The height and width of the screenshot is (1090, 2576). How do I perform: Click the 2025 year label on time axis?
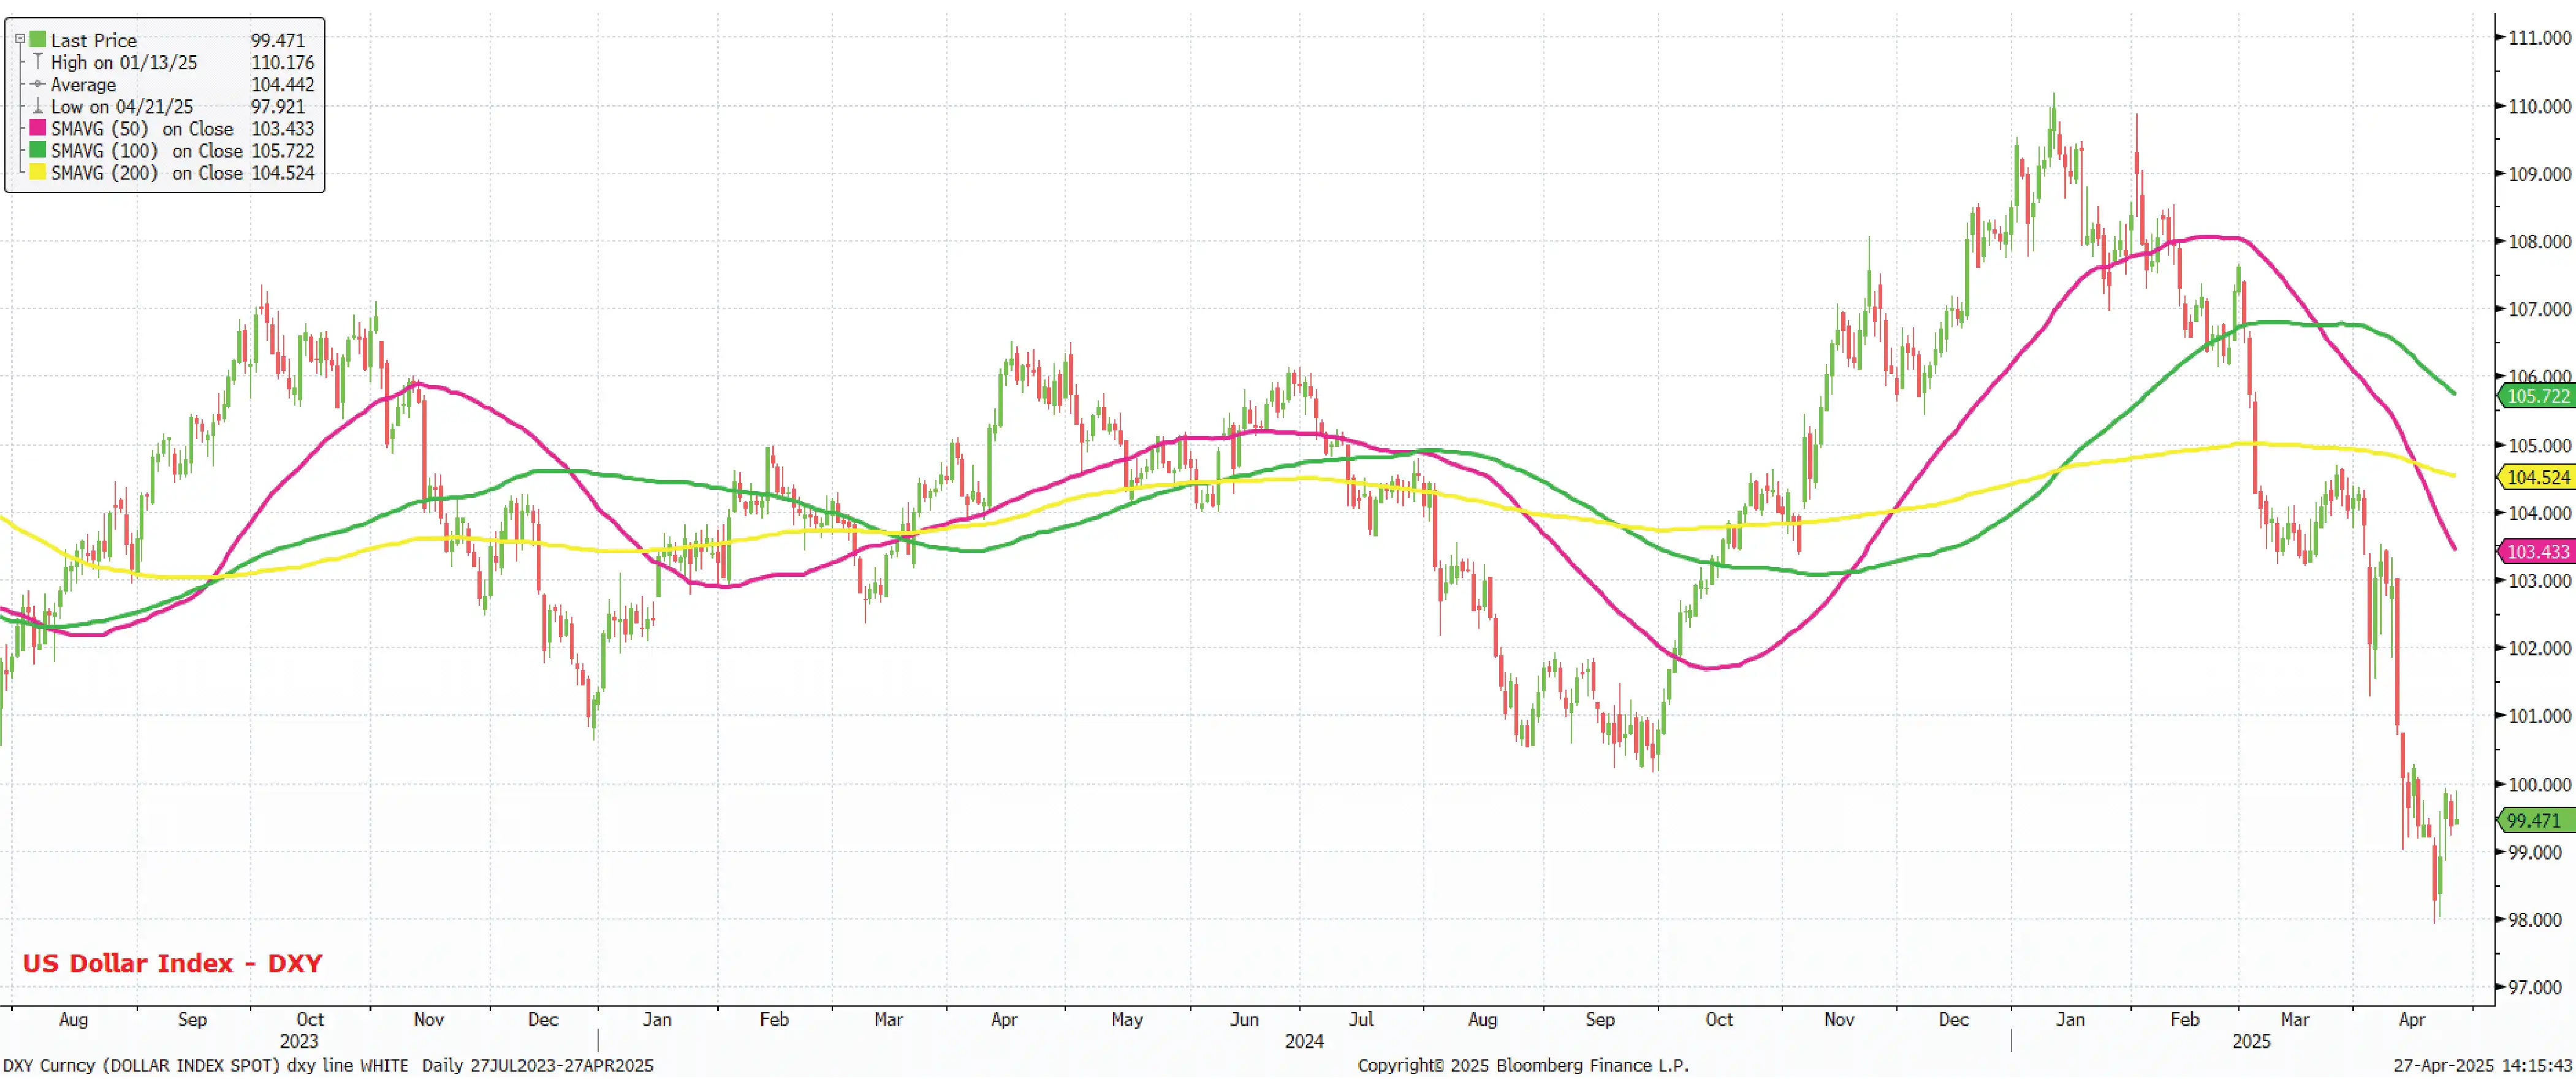(x=2251, y=1042)
